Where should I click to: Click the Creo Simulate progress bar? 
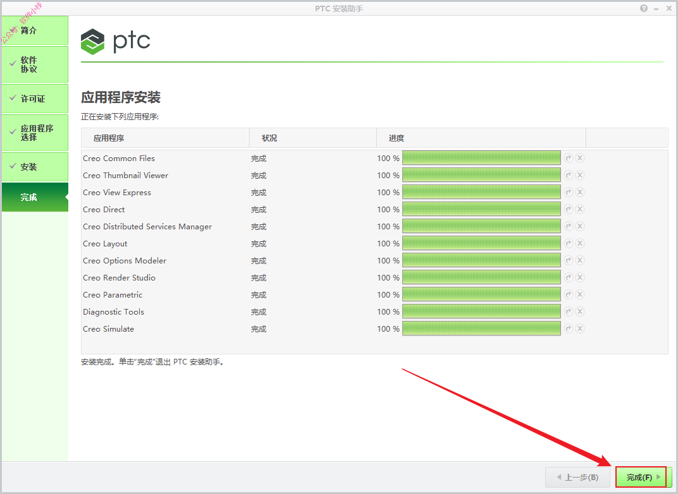click(481, 328)
